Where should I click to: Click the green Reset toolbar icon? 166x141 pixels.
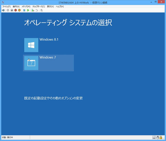tap(28, 10)
